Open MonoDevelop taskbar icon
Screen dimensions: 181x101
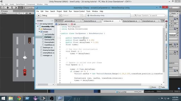60,98
